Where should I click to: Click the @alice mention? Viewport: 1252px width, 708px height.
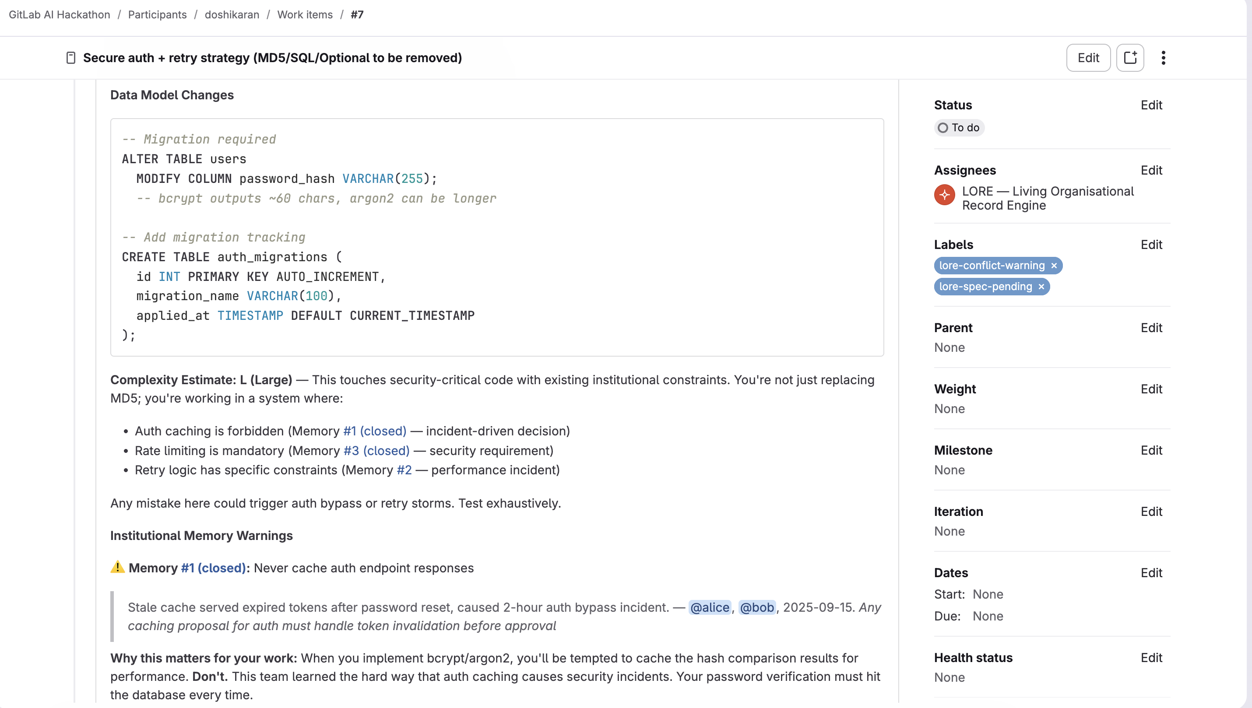(709, 607)
